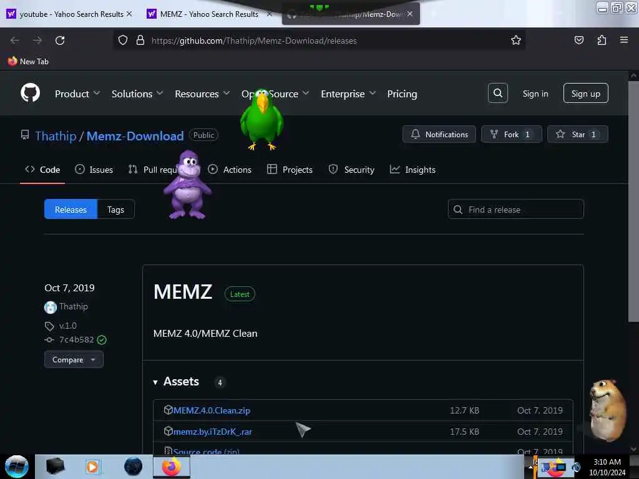The image size is (639, 479).
Task: Click the v.1.0 tag icon
Action: coord(49,326)
